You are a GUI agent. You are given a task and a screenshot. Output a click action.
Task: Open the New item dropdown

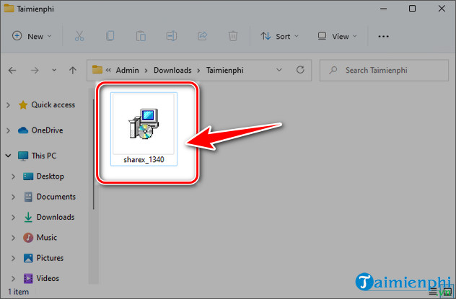pyautogui.click(x=32, y=36)
